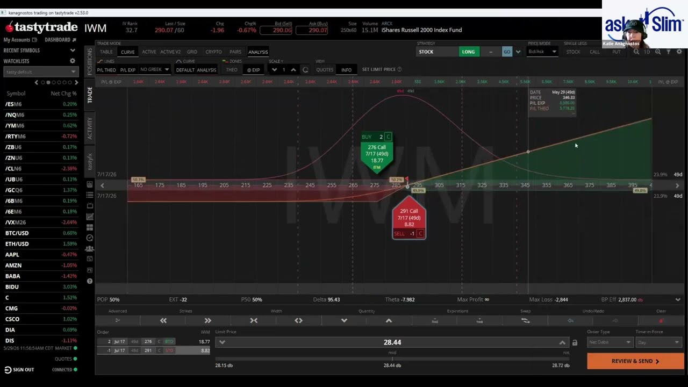Click the Advanced order options icon
Screen dimensions: 688x387
[x=118, y=320]
